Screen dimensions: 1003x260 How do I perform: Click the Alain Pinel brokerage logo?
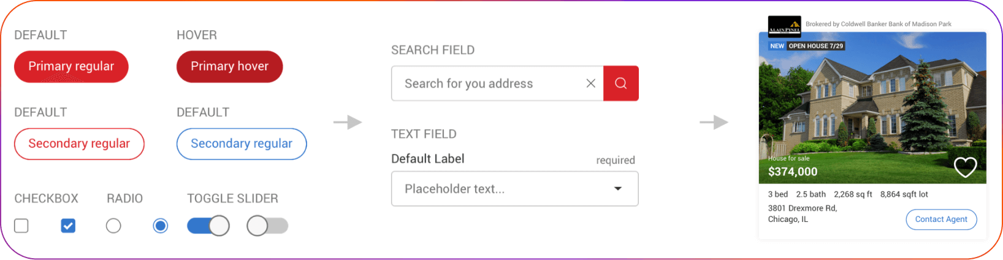(784, 26)
